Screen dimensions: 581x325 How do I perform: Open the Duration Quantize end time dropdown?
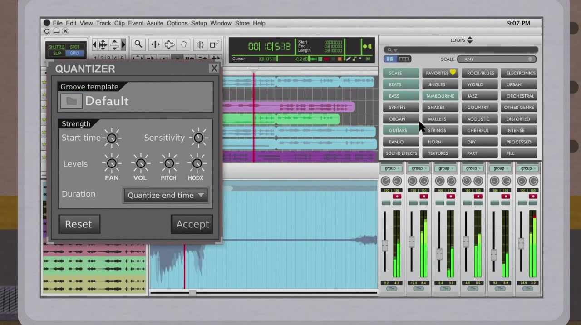point(166,196)
